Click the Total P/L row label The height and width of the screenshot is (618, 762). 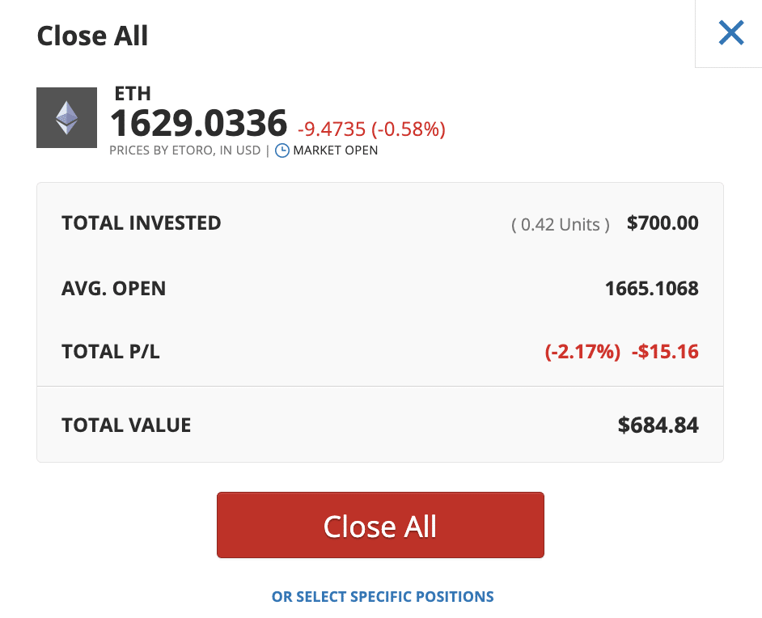click(x=111, y=352)
